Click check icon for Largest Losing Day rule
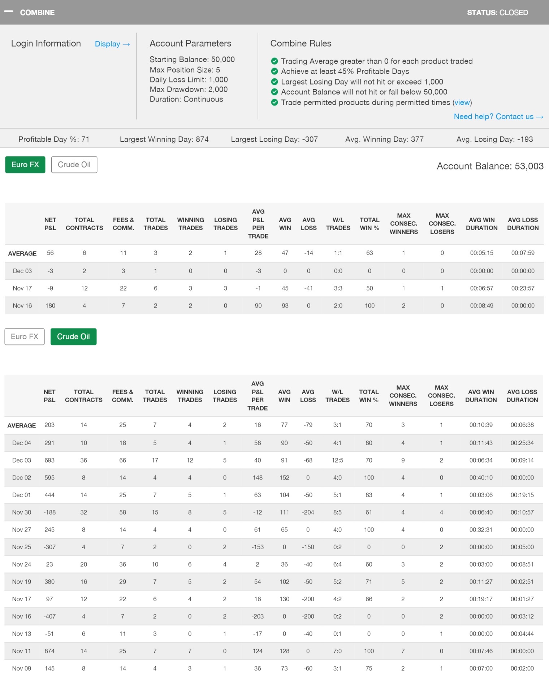Image resolution: width=549 pixels, height=679 pixels. point(274,82)
